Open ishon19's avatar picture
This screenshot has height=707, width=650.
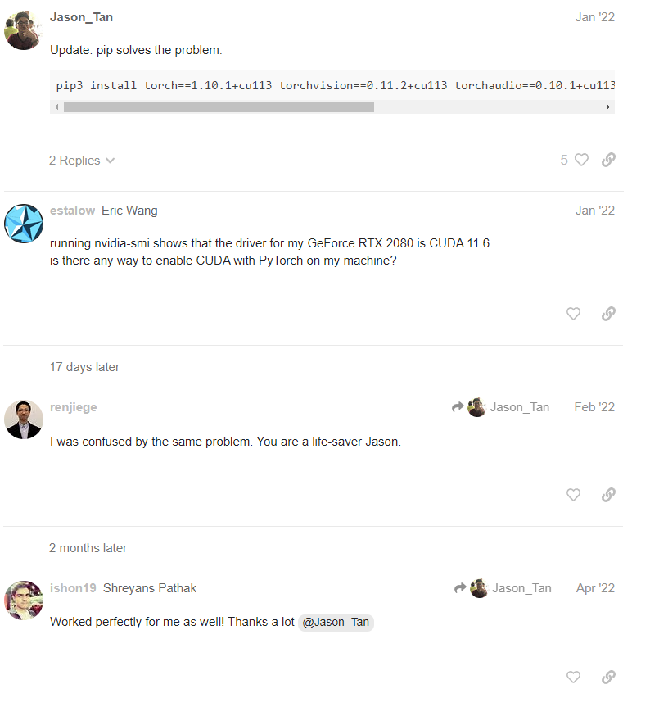[x=24, y=600]
